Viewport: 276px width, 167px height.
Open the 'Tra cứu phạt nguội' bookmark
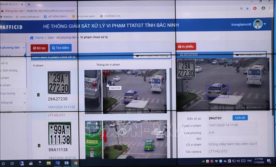(84, 16)
